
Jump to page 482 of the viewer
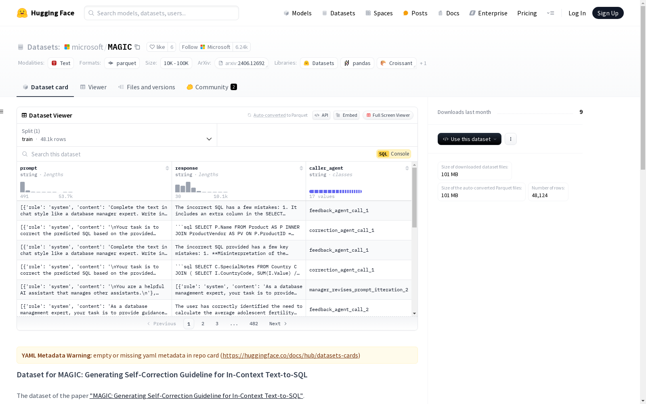pyautogui.click(x=254, y=324)
